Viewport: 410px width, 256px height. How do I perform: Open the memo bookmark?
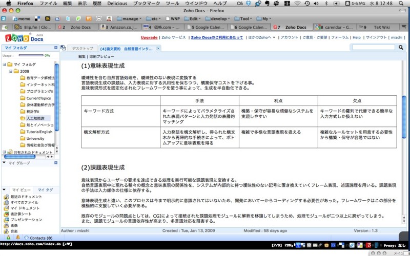click(x=22, y=18)
